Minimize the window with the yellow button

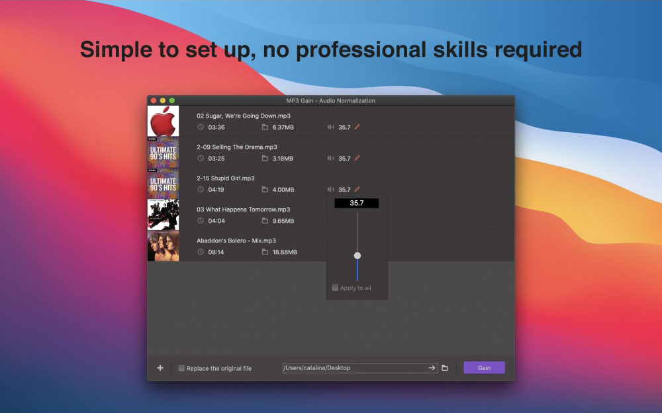pyautogui.click(x=163, y=100)
